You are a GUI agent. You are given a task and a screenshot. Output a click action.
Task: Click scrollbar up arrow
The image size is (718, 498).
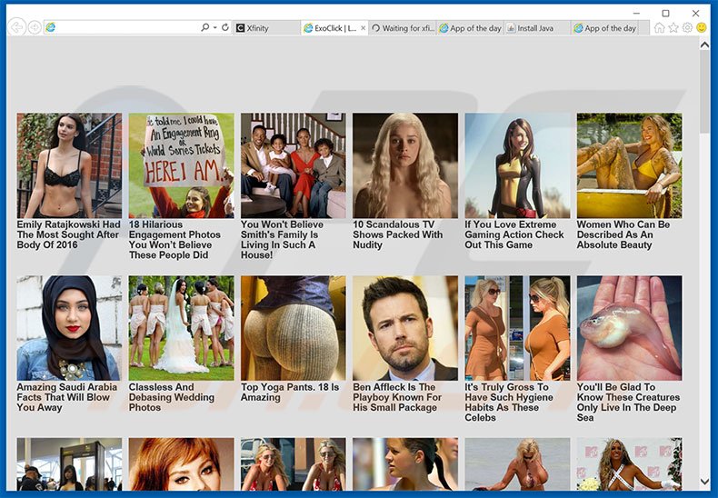pyautogui.click(x=704, y=45)
